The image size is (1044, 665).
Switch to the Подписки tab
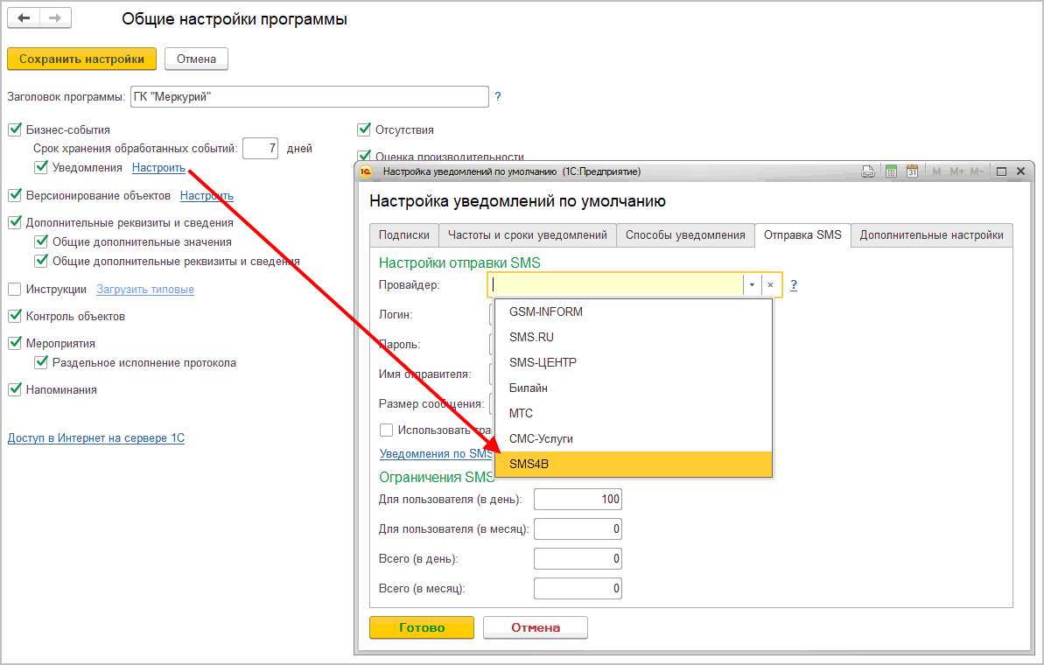[404, 235]
